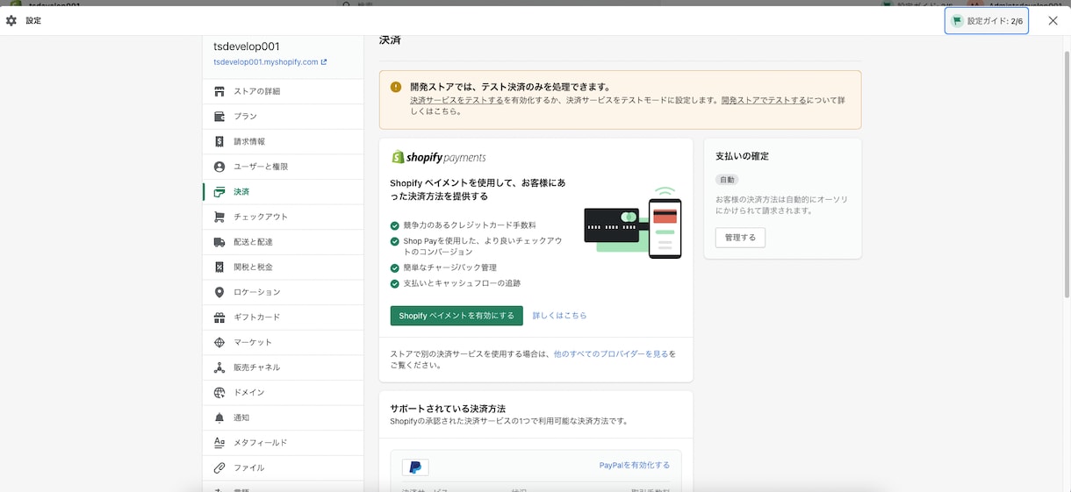
Task: Select 決済 in the sidebar
Action: [283, 191]
